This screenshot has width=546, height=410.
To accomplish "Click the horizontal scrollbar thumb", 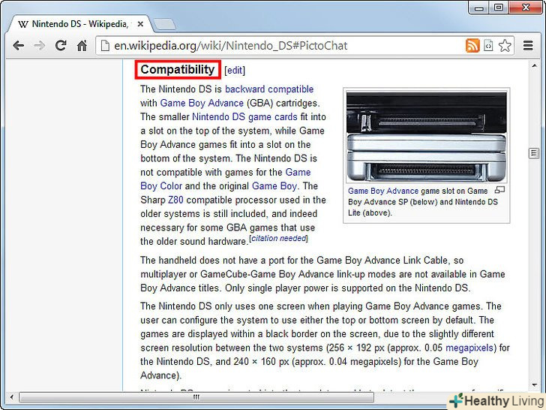I will pos(196,397).
